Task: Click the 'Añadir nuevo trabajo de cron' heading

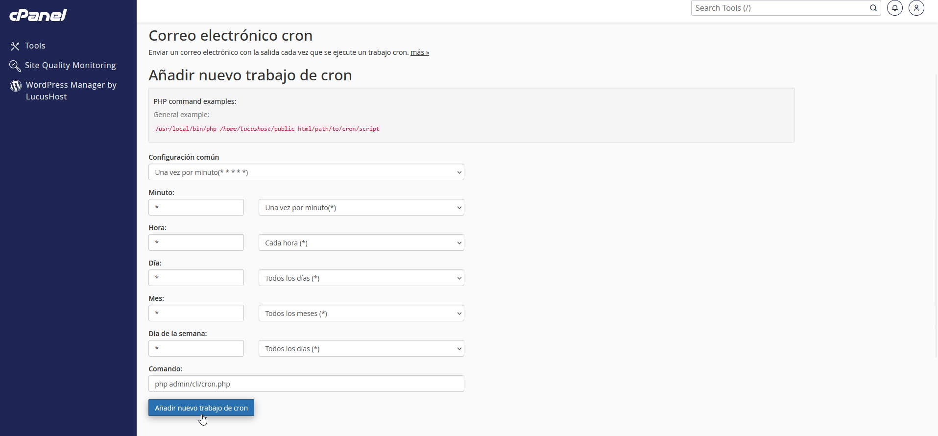Action: click(250, 75)
